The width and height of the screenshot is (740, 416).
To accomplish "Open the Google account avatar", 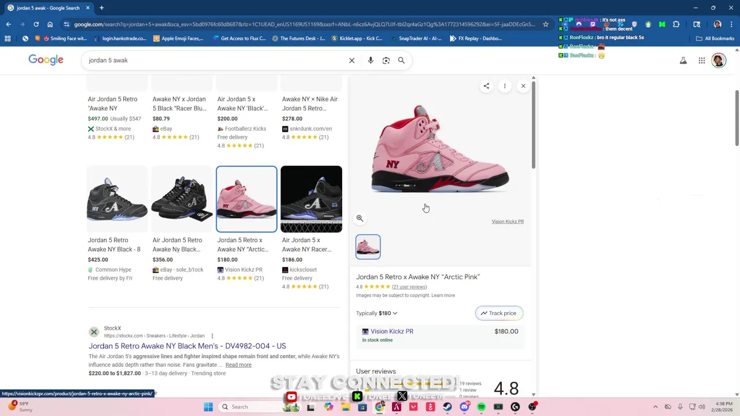I will 719,60.
